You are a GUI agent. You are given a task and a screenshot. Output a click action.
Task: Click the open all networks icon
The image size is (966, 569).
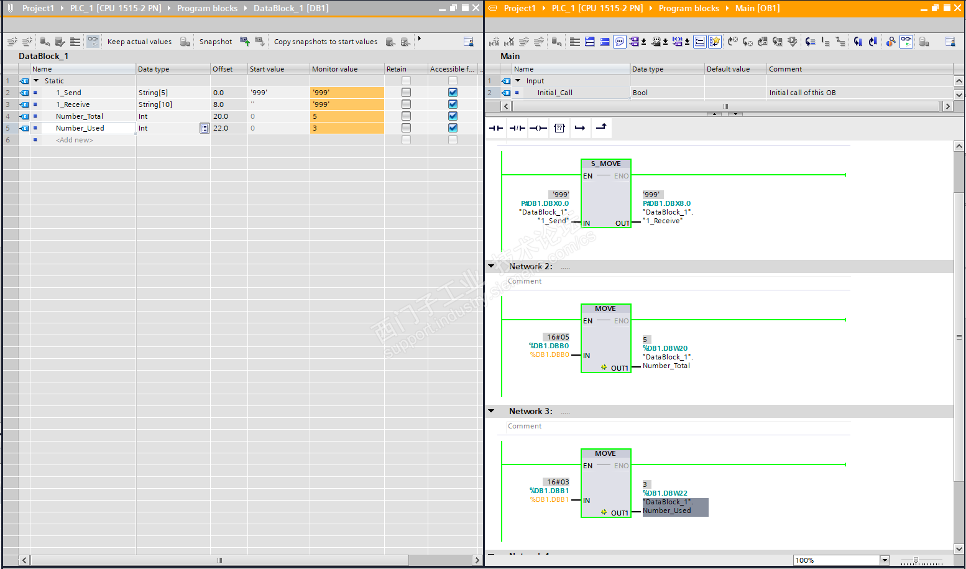pyautogui.click(x=589, y=42)
